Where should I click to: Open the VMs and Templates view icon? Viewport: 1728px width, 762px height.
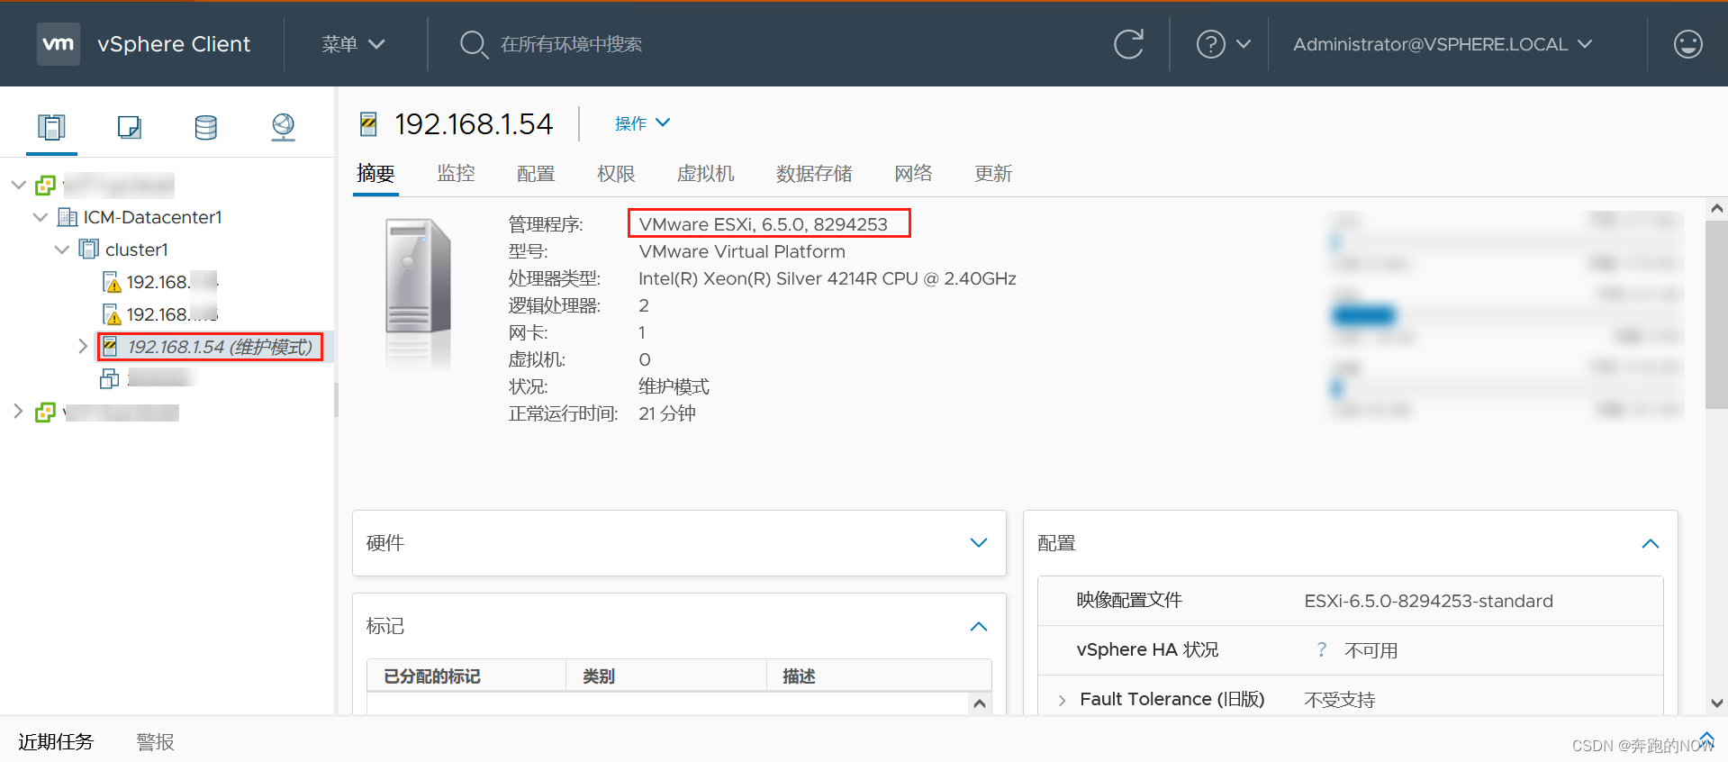(x=130, y=127)
